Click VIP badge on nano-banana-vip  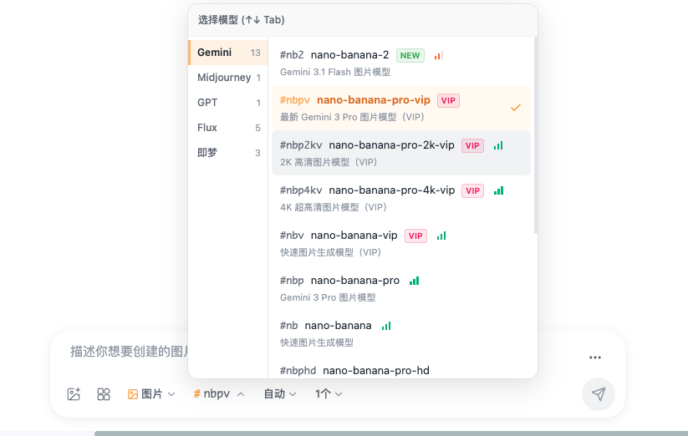pyautogui.click(x=415, y=236)
